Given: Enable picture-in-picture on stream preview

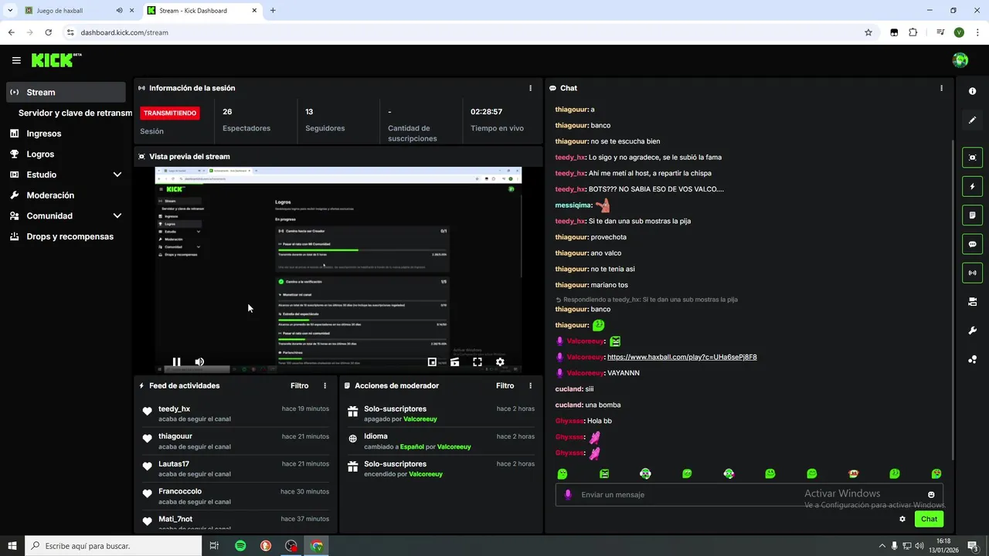Looking at the screenshot, I should 432,361.
